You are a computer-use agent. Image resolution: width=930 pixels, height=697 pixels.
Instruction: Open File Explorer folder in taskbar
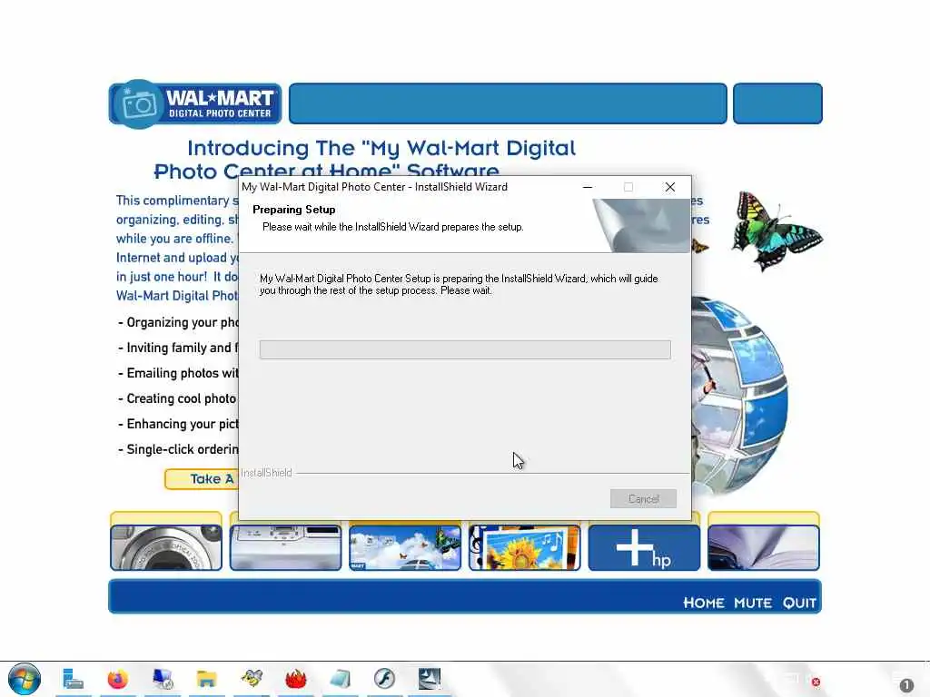pos(206,679)
